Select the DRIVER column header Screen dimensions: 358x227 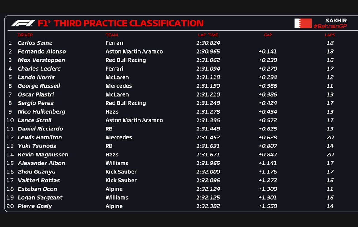click(x=25, y=35)
